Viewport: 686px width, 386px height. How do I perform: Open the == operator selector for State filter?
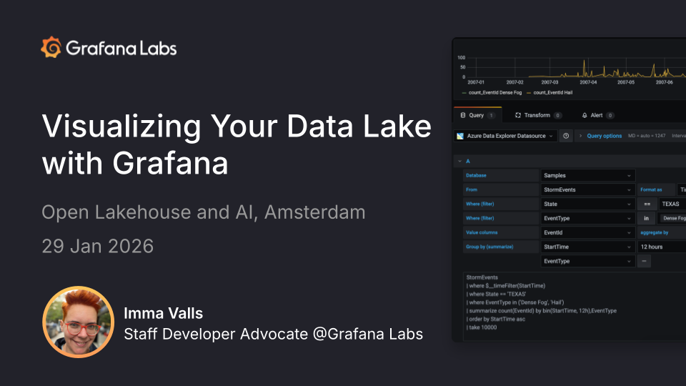pyautogui.click(x=647, y=204)
